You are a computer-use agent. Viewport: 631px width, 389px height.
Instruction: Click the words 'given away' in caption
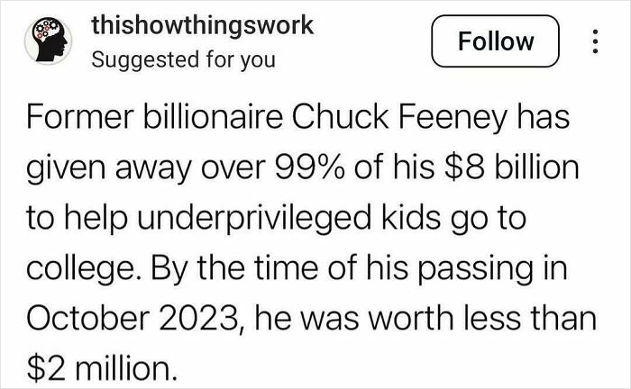tap(109, 168)
